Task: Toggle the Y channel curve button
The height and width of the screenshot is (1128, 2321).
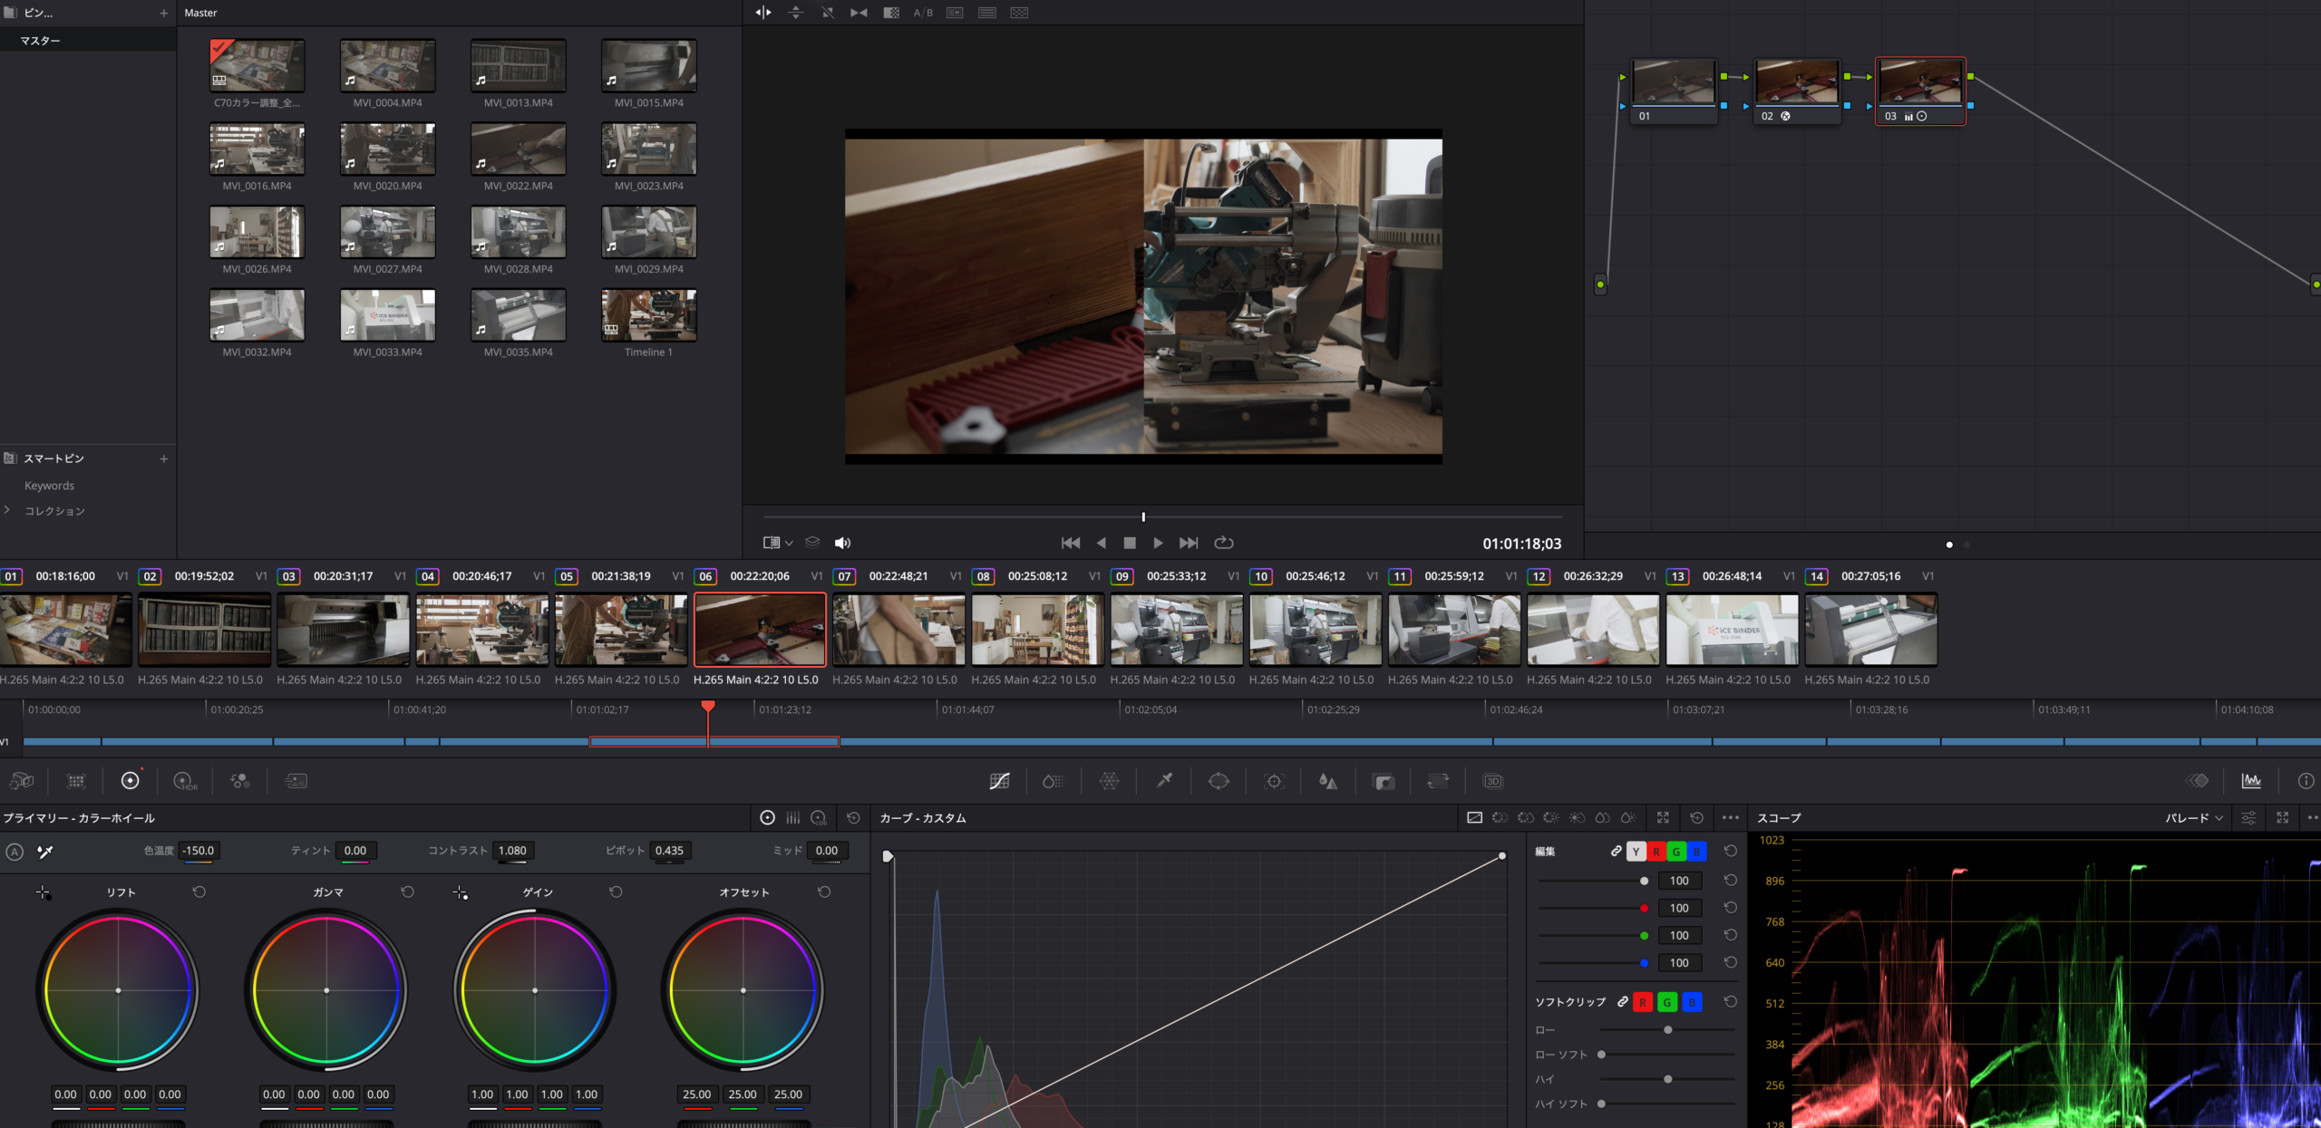Action: tap(1636, 852)
